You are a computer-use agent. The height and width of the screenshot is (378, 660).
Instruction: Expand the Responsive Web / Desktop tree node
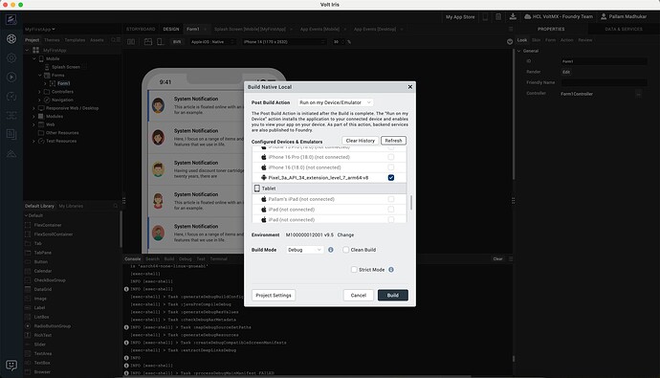tap(34, 108)
